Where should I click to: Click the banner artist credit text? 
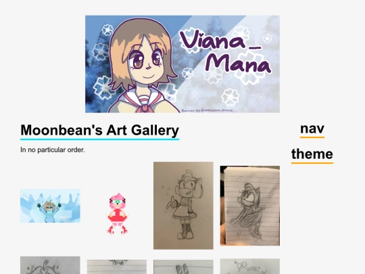(207, 110)
